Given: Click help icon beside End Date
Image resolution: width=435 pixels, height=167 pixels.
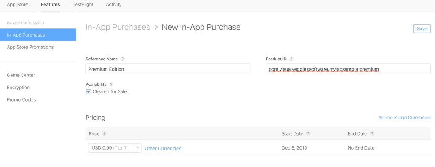Looking at the screenshot, I should pyautogui.click(x=372, y=134).
